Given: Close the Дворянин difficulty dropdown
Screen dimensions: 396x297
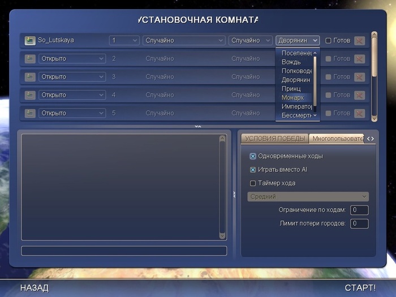Looking at the screenshot, I should point(298,40).
